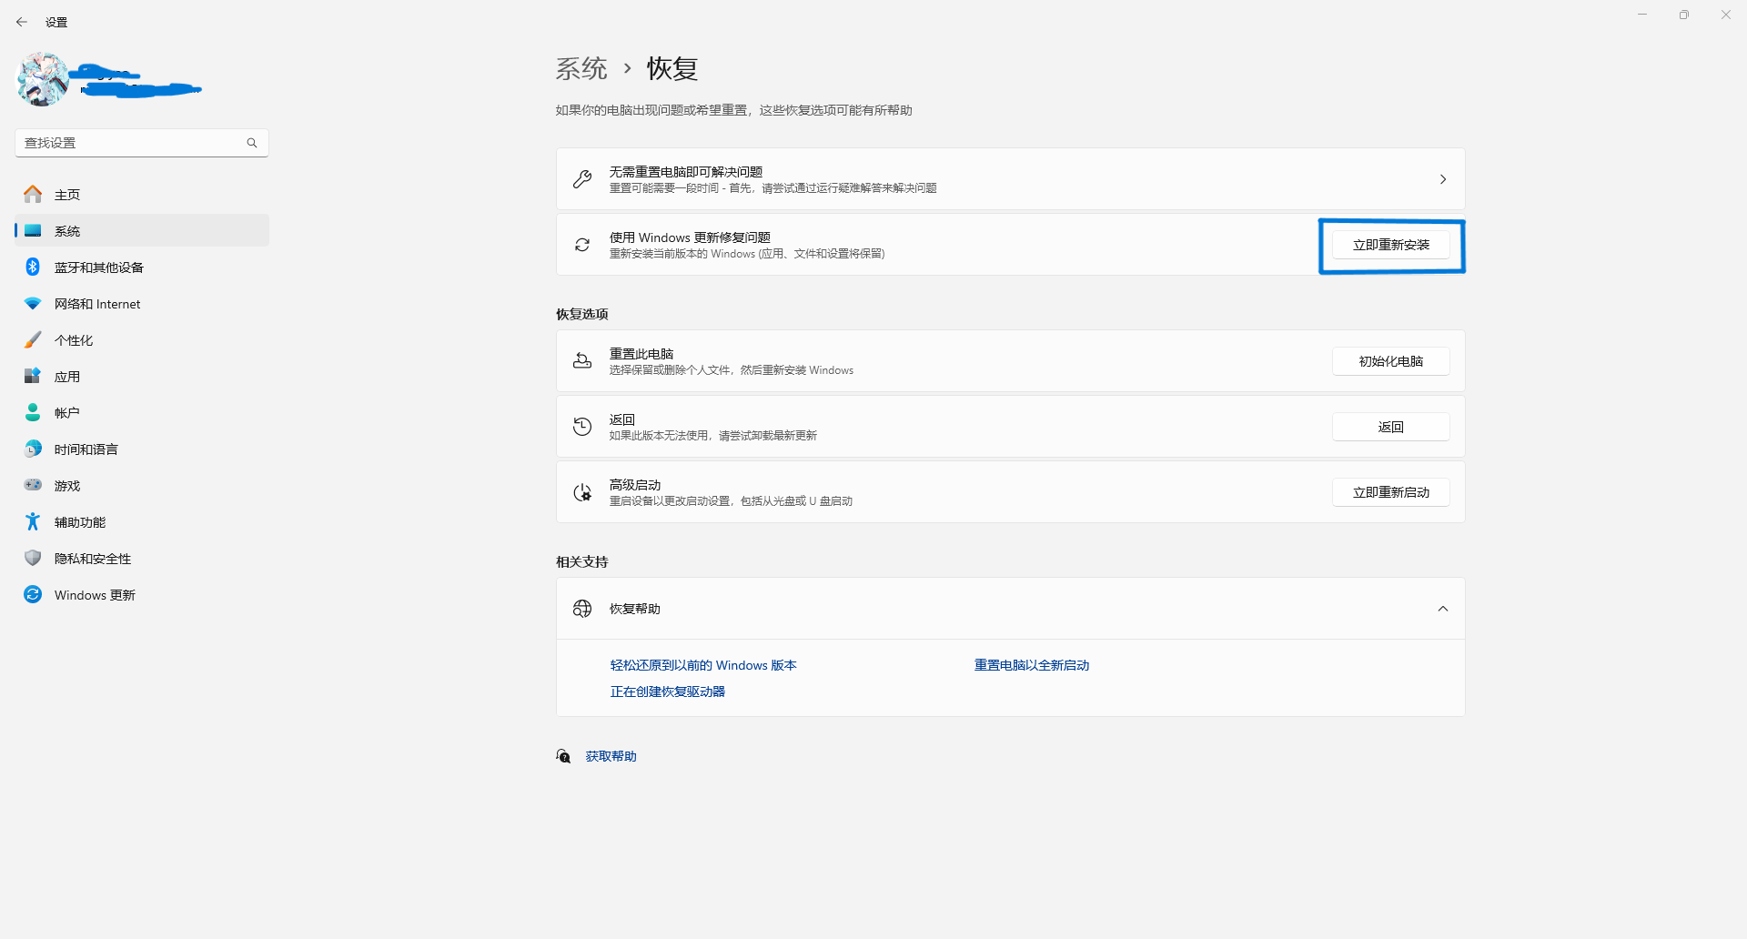Click the 立即重新启动 button
Image resolution: width=1747 pixels, height=939 pixels.
coord(1391,492)
